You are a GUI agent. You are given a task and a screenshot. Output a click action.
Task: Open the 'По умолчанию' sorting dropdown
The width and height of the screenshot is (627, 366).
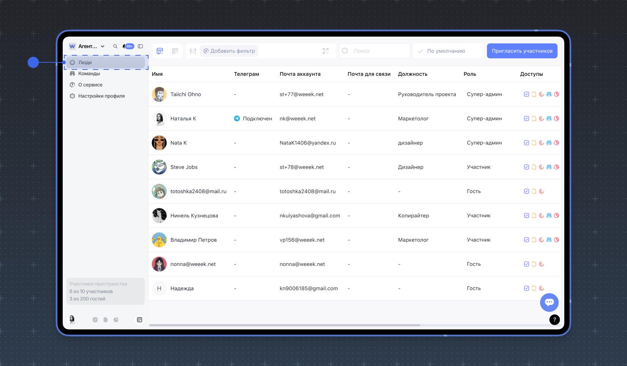point(448,51)
